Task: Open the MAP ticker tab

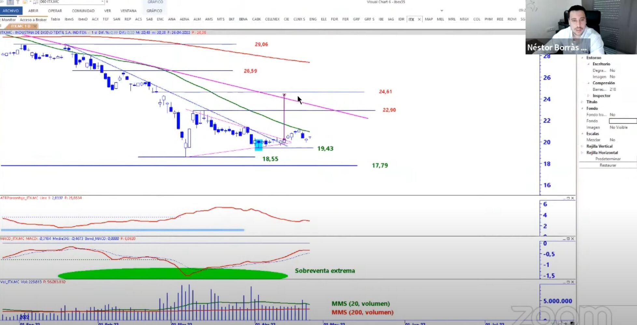Action: 429,19
